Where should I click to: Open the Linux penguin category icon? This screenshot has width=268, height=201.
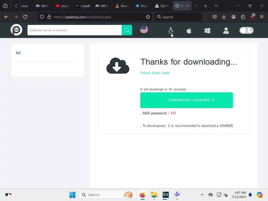(x=170, y=31)
